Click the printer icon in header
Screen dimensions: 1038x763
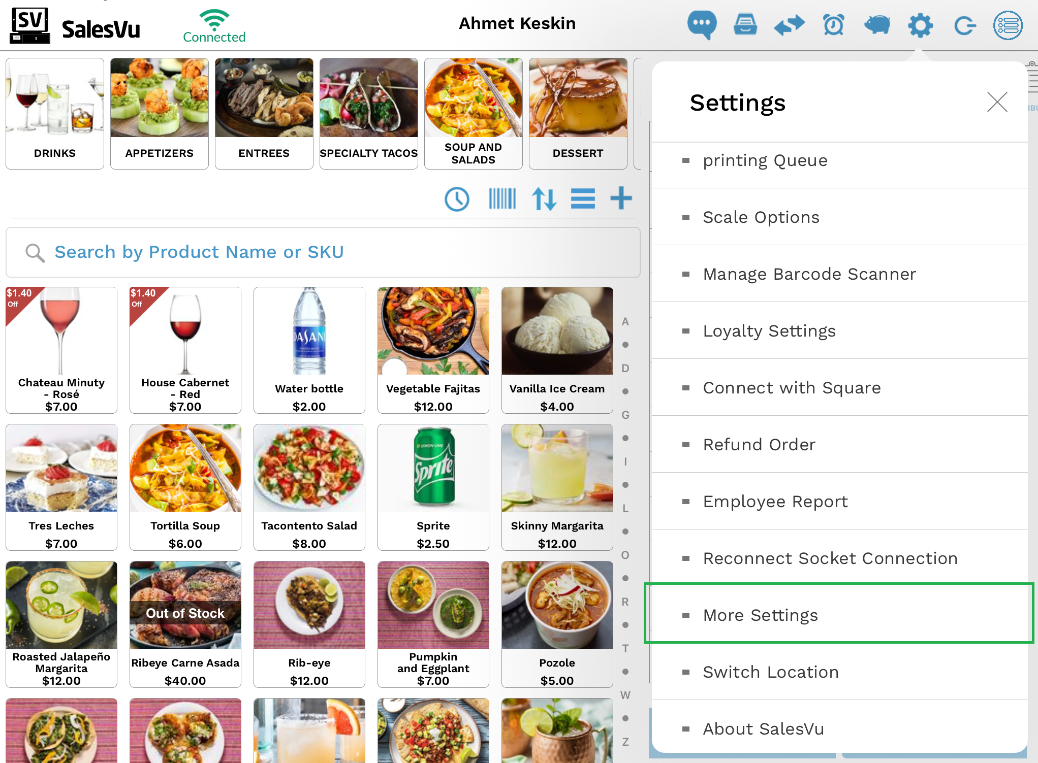(x=745, y=24)
